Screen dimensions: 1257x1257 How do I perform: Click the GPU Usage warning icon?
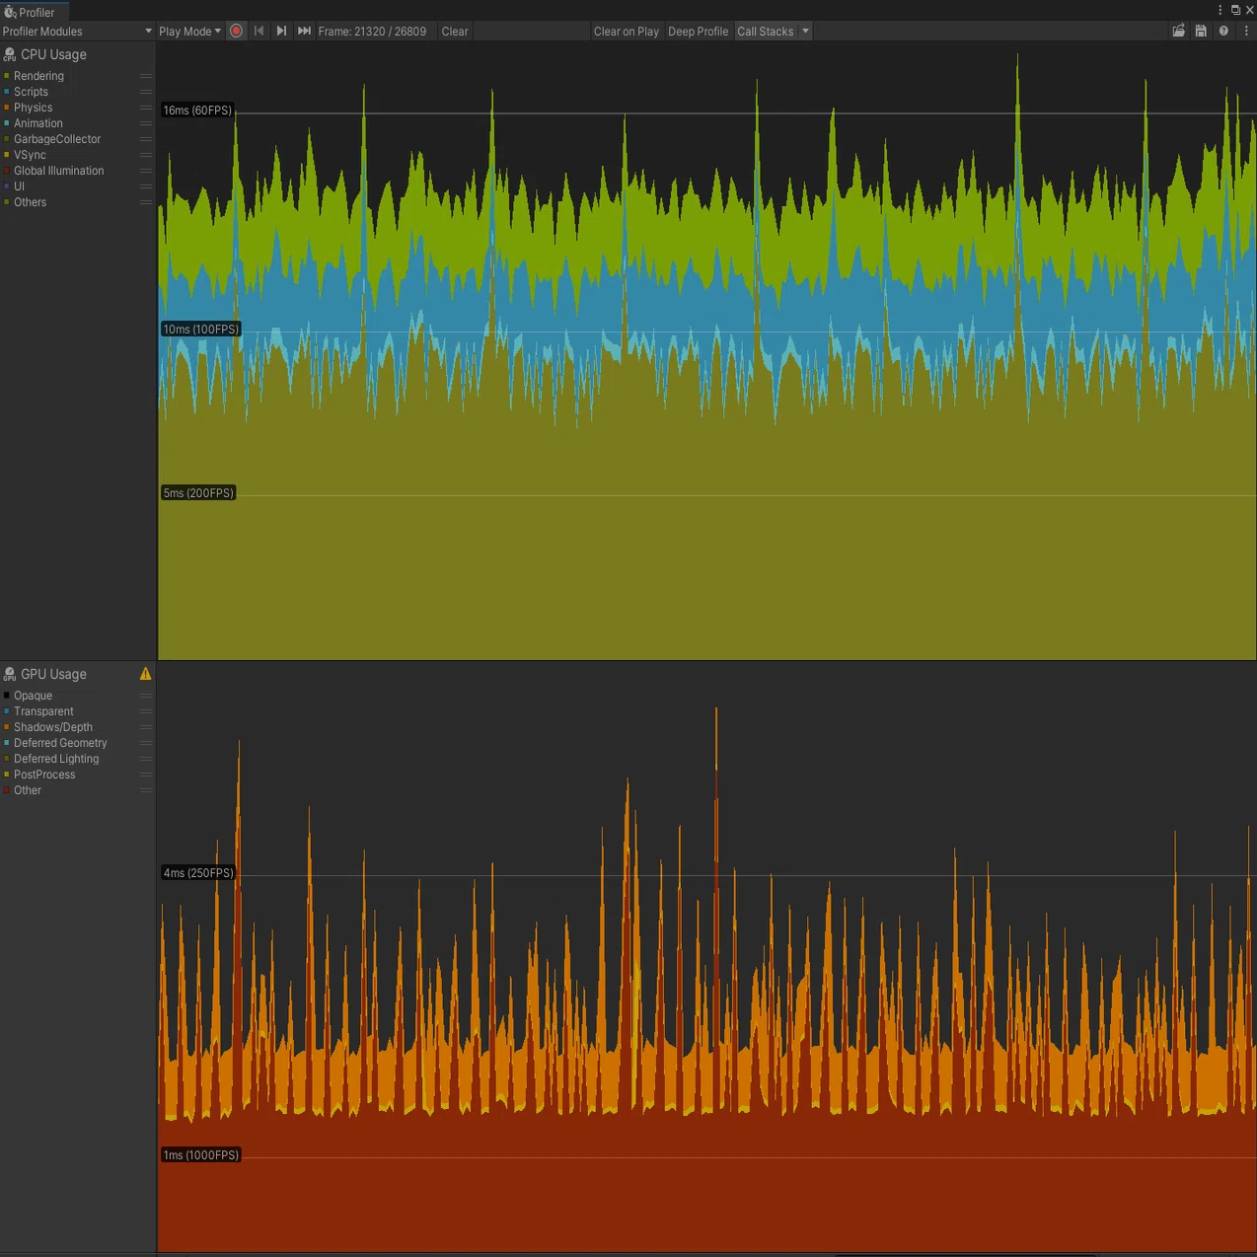145,674
